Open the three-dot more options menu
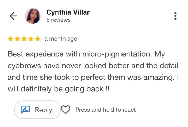Screen dimensions: 188x127 pos(175,16)
